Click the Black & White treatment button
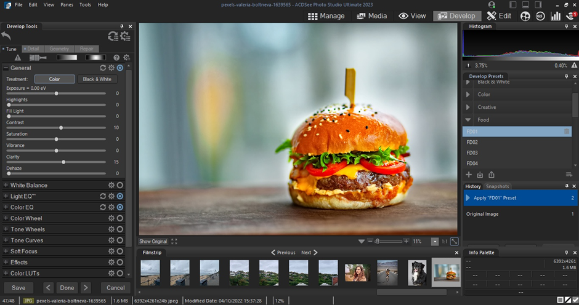This screenshot has height=305, width=579. [97, 79]
